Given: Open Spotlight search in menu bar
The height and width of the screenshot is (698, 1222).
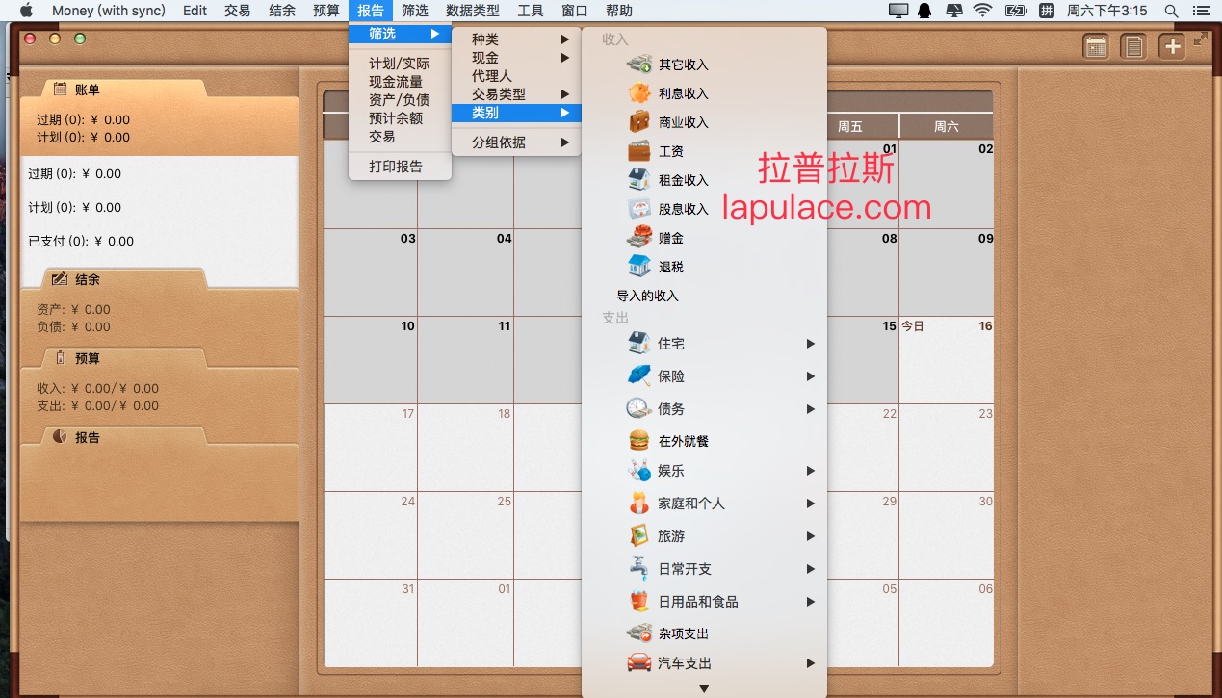Looking at the screenshot, I should 1171,11.
